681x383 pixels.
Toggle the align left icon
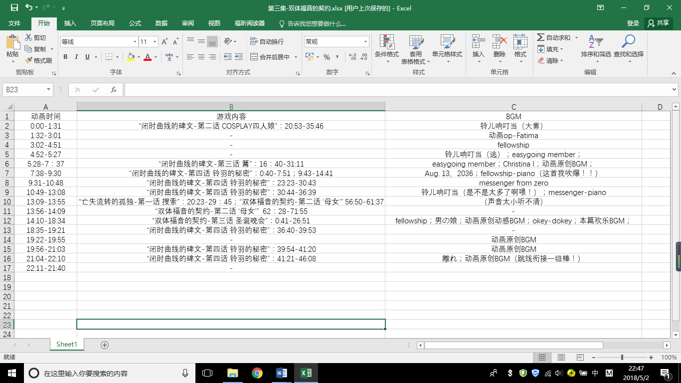[x=190, y=57]
